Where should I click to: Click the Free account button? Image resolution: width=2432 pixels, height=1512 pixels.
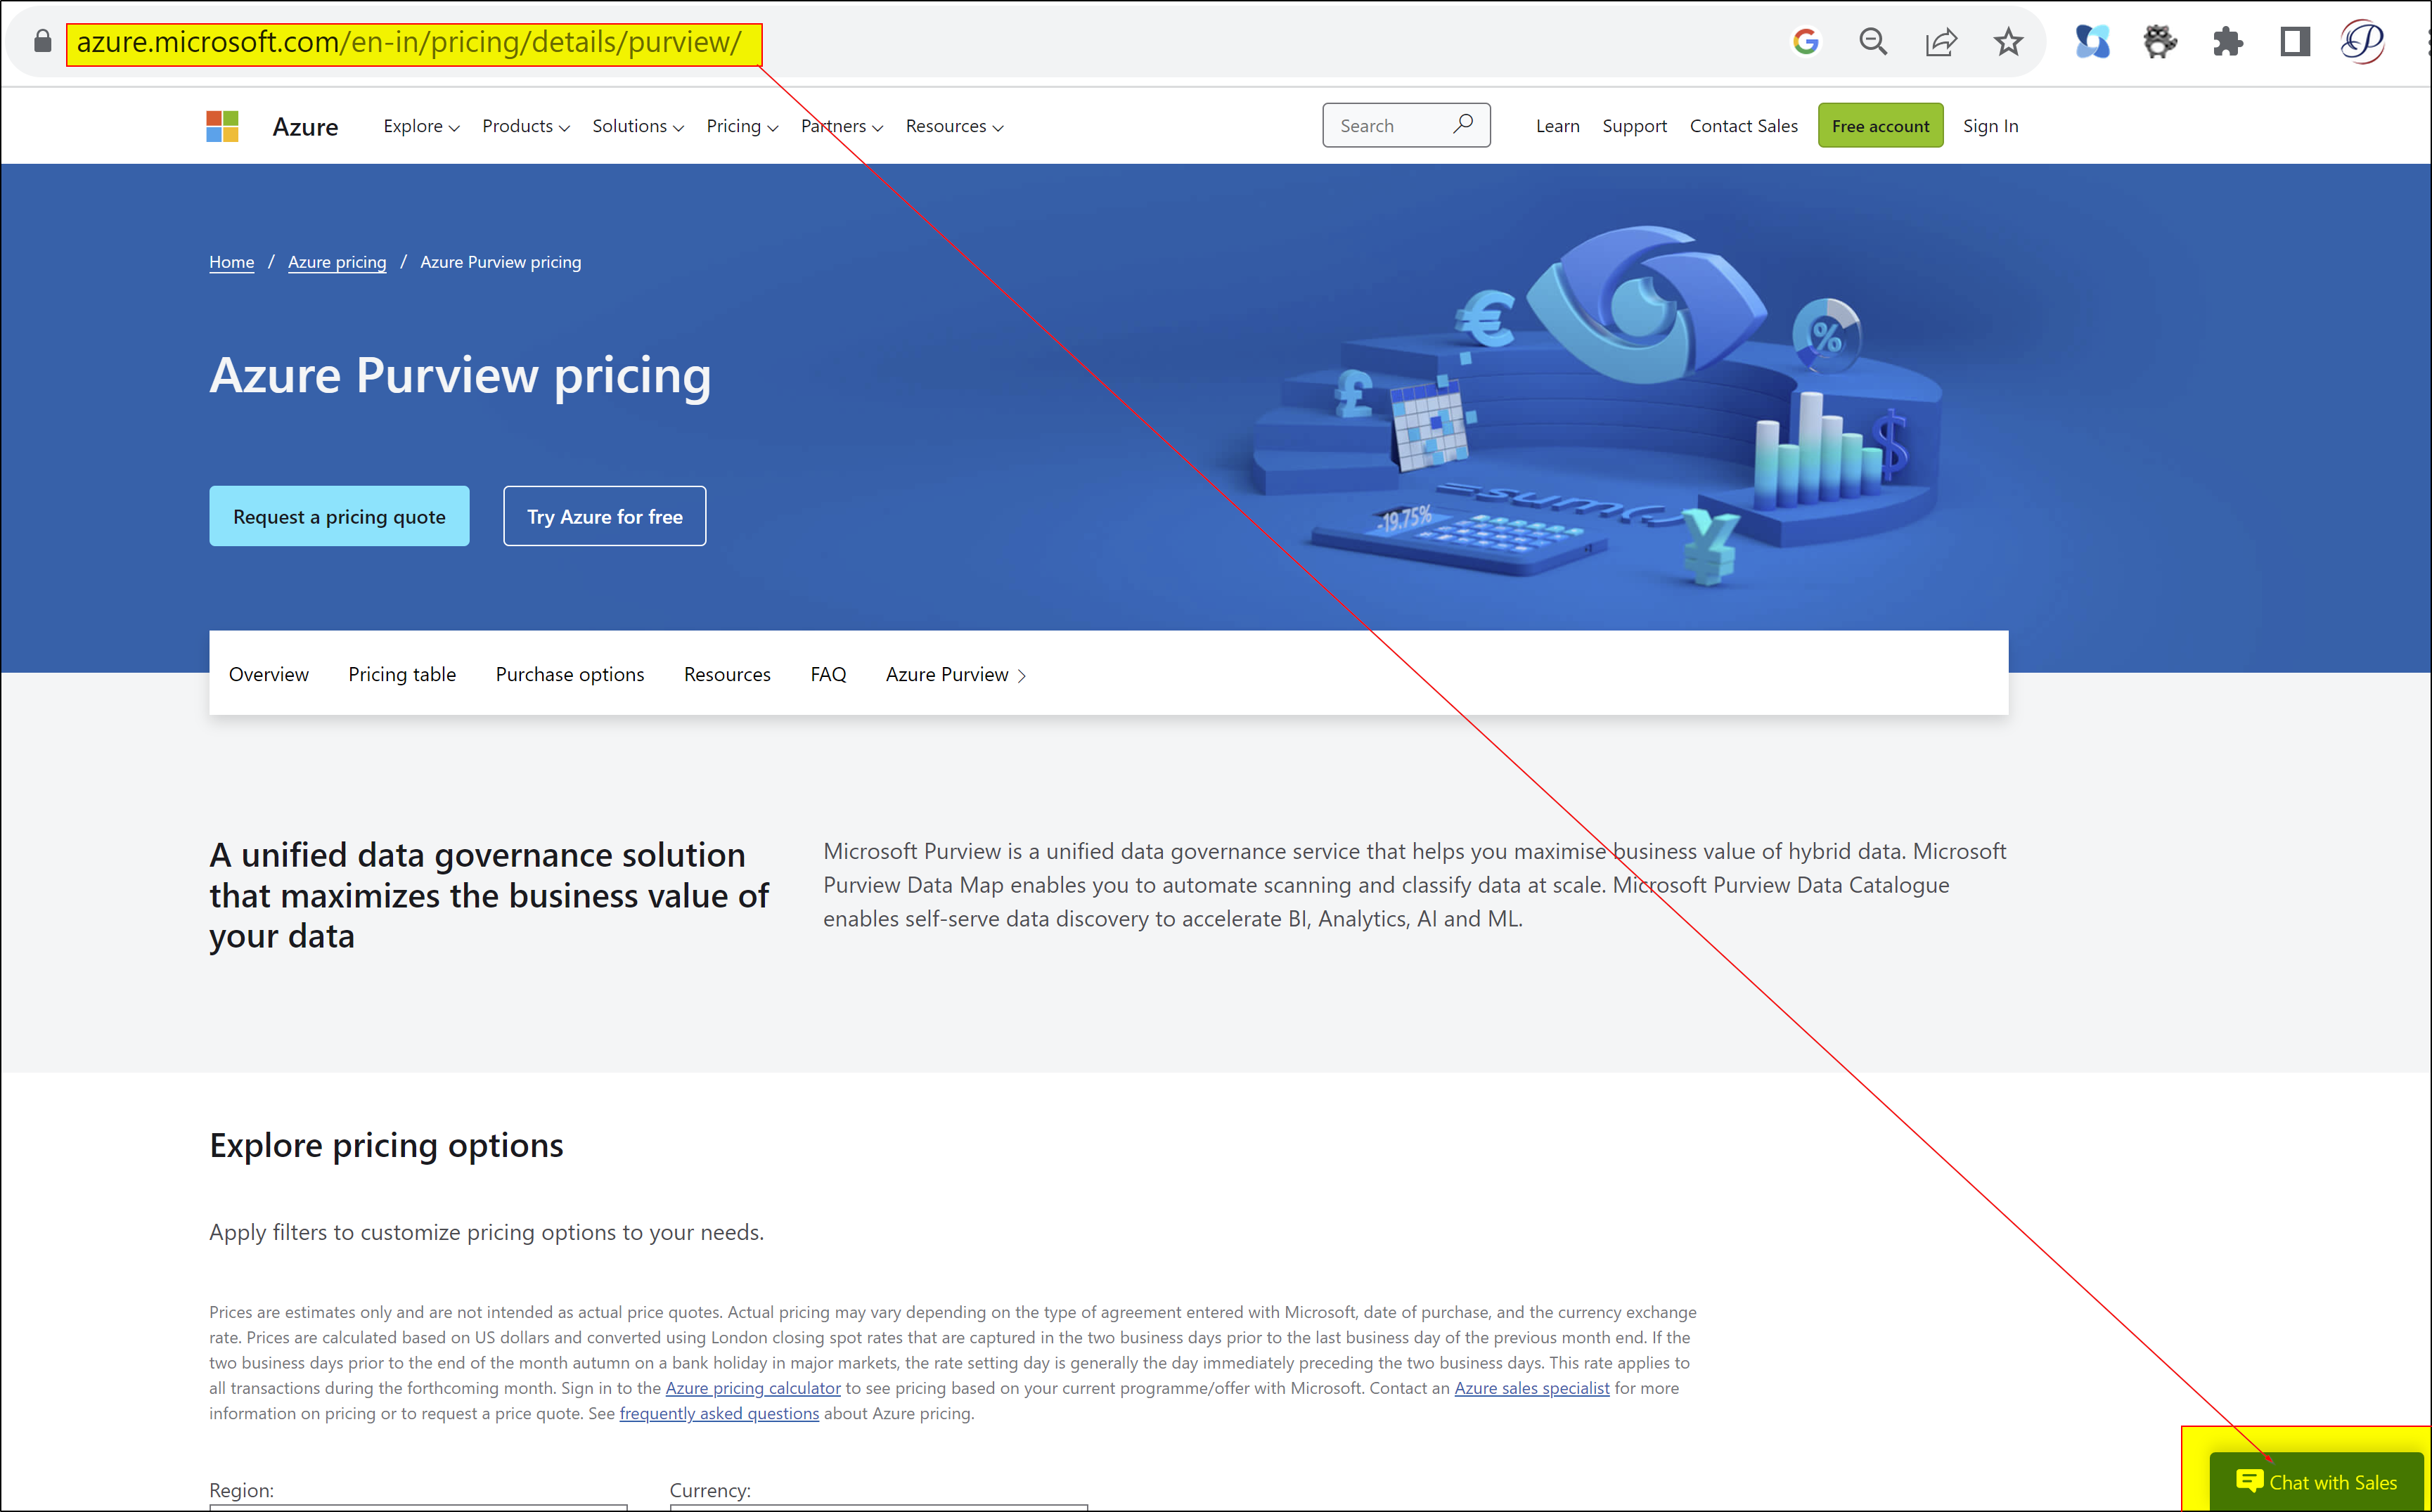[1880, 126]
